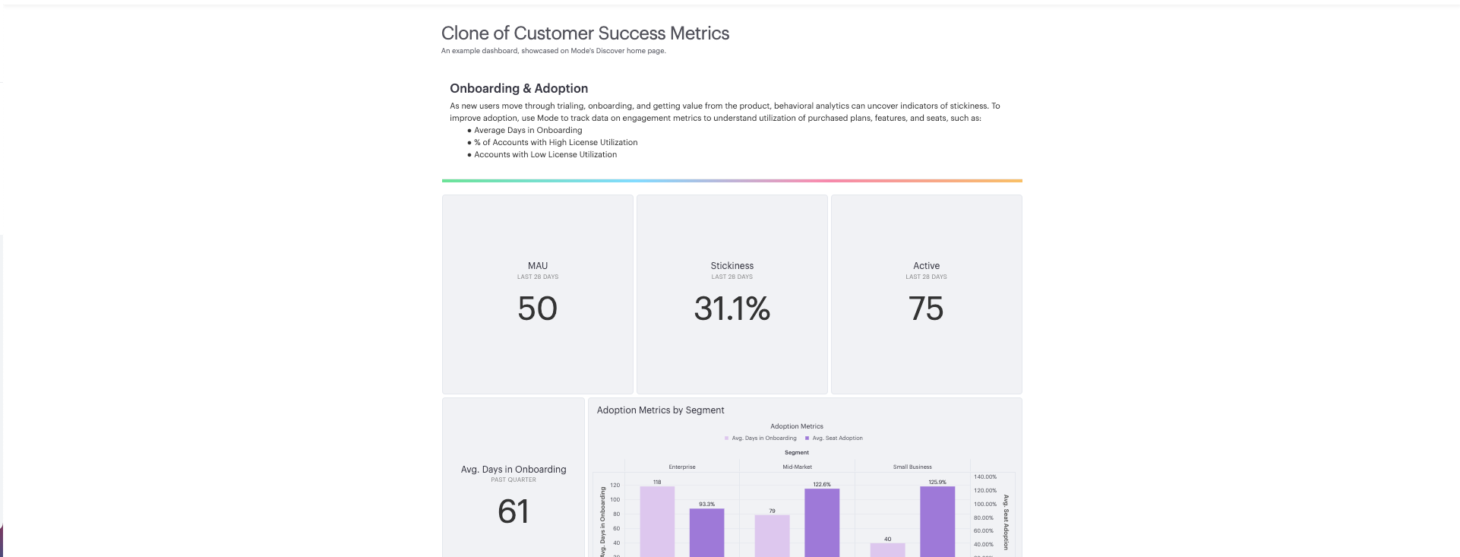Select the MAU metric tile
1460x557 pixels.
(537, 295)
